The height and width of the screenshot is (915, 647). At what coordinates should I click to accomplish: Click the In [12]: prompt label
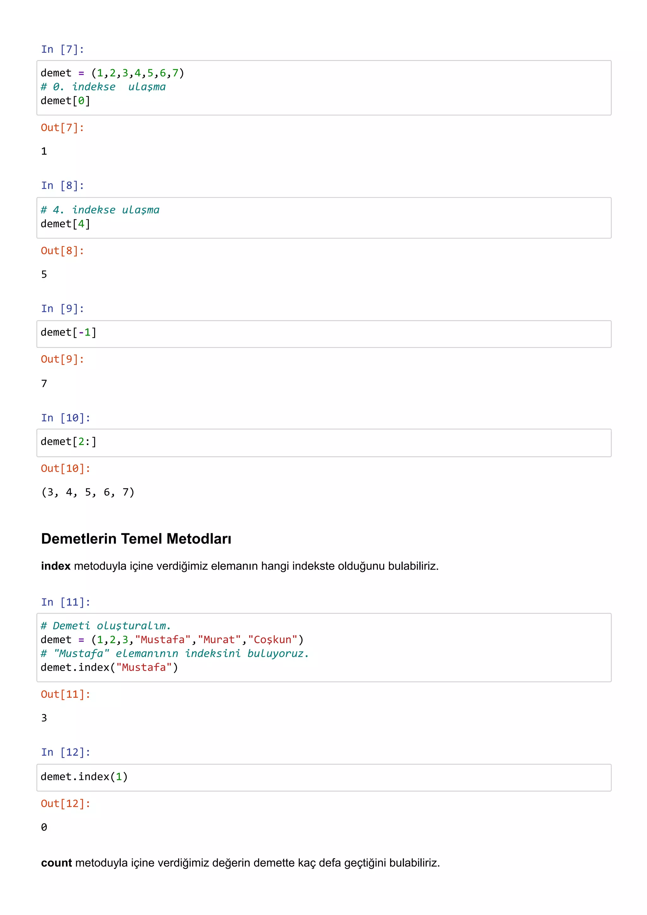coord(66,752)
